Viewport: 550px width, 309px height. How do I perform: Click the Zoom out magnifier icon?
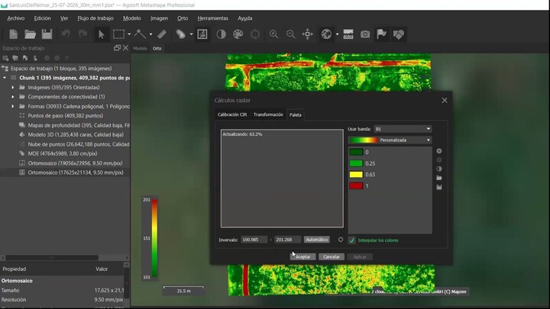coord(290,34)
